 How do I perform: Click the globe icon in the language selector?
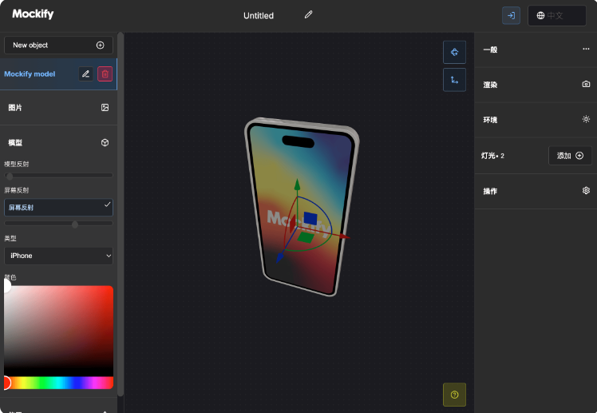(x=540, y=16)
